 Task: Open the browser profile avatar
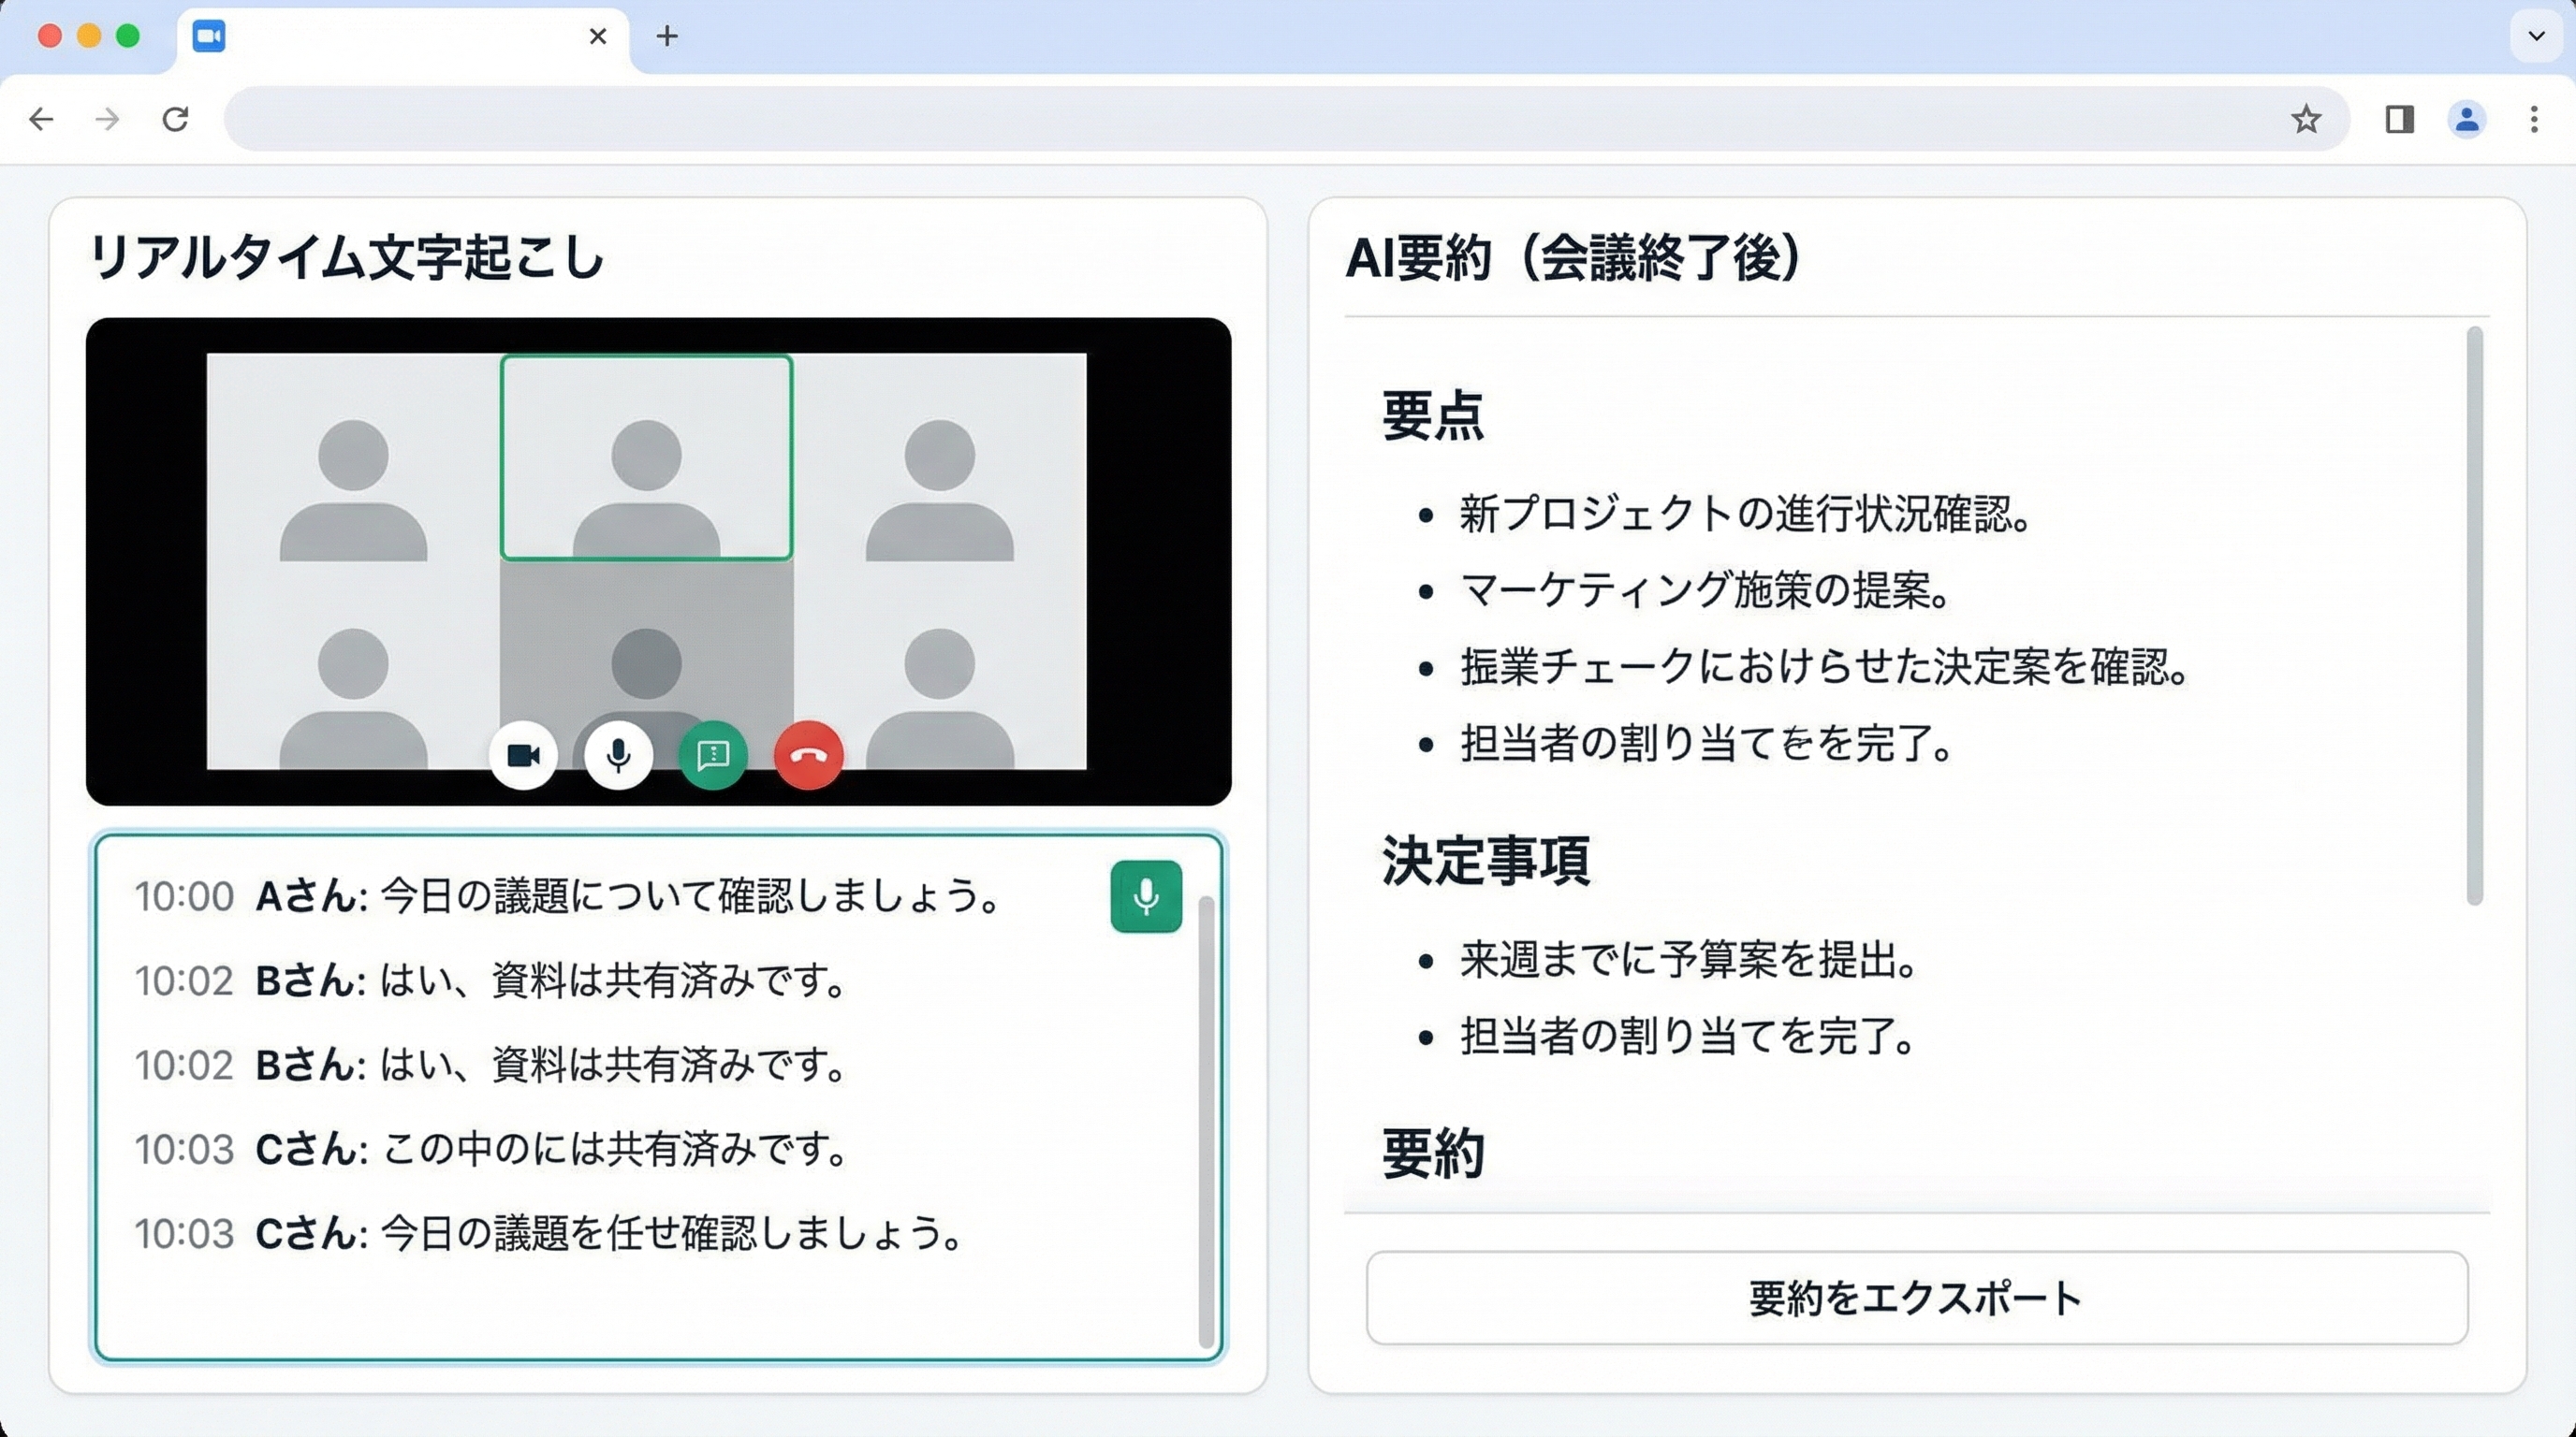(2467, 119)
